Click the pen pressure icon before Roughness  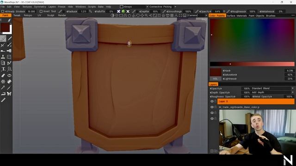coord(228,12)
